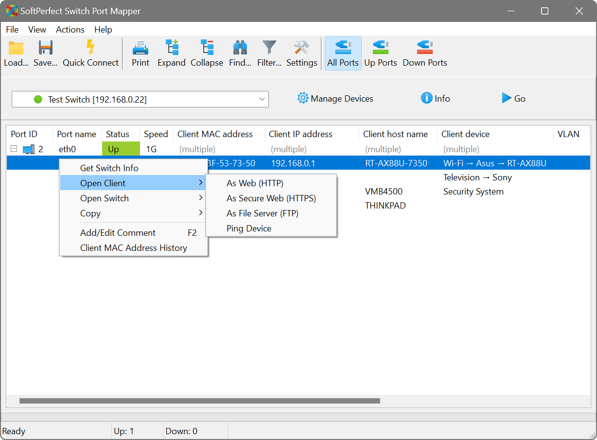597x440 pixels.
Task: Click the blue Info icon
Action: coord(427,98)
